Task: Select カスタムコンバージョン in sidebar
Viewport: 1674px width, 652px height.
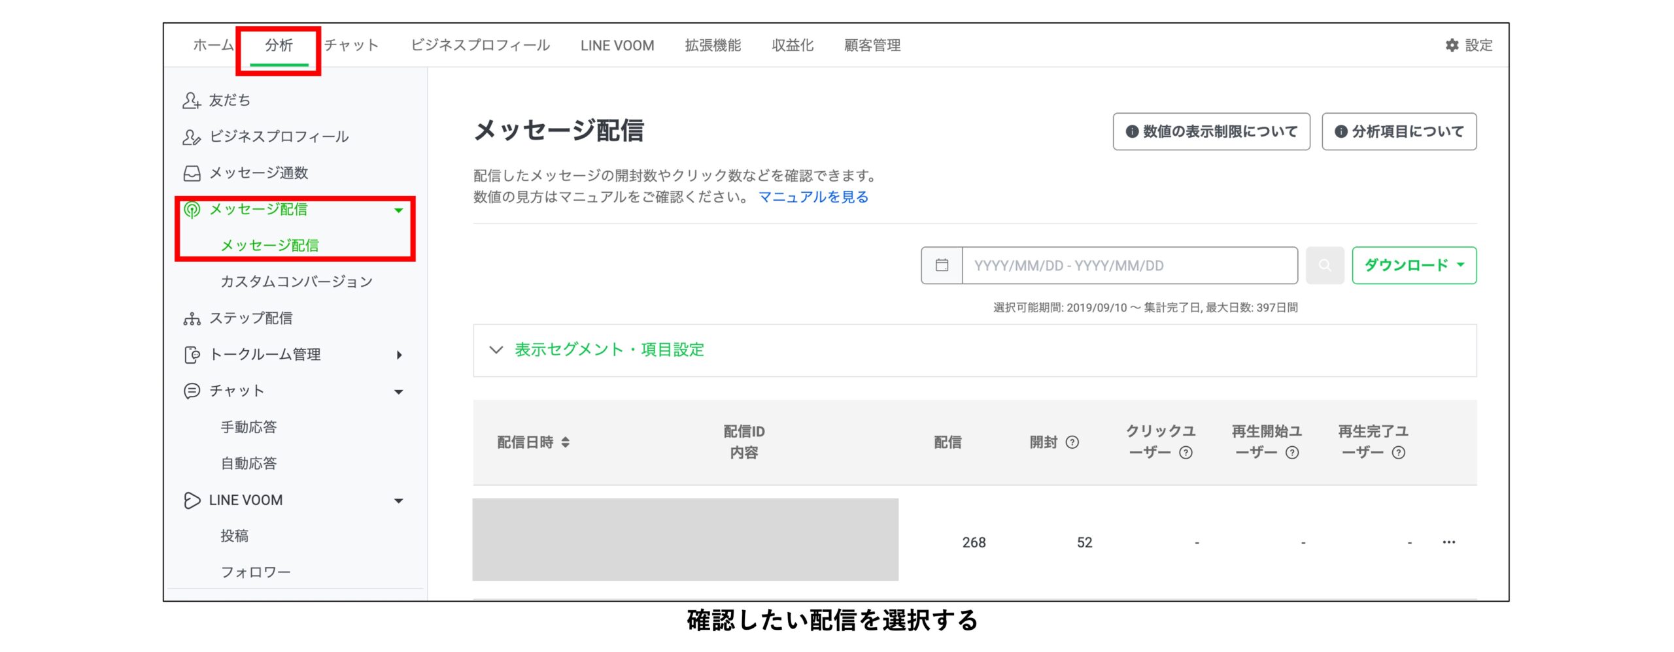Action: click(296, 282)
